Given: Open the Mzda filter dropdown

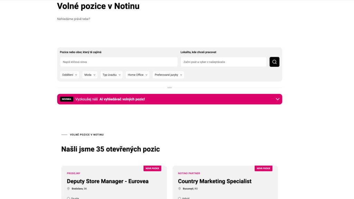Looking at the screenshot, I should [x=90, y=75].
